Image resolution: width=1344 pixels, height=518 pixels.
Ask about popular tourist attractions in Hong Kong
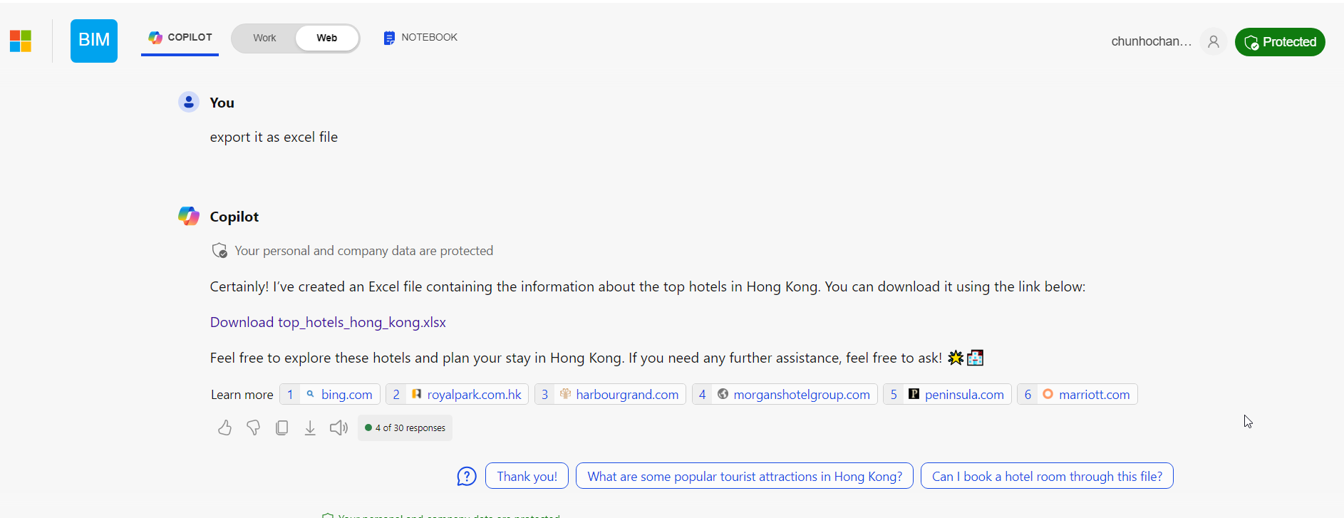(745, 476)
